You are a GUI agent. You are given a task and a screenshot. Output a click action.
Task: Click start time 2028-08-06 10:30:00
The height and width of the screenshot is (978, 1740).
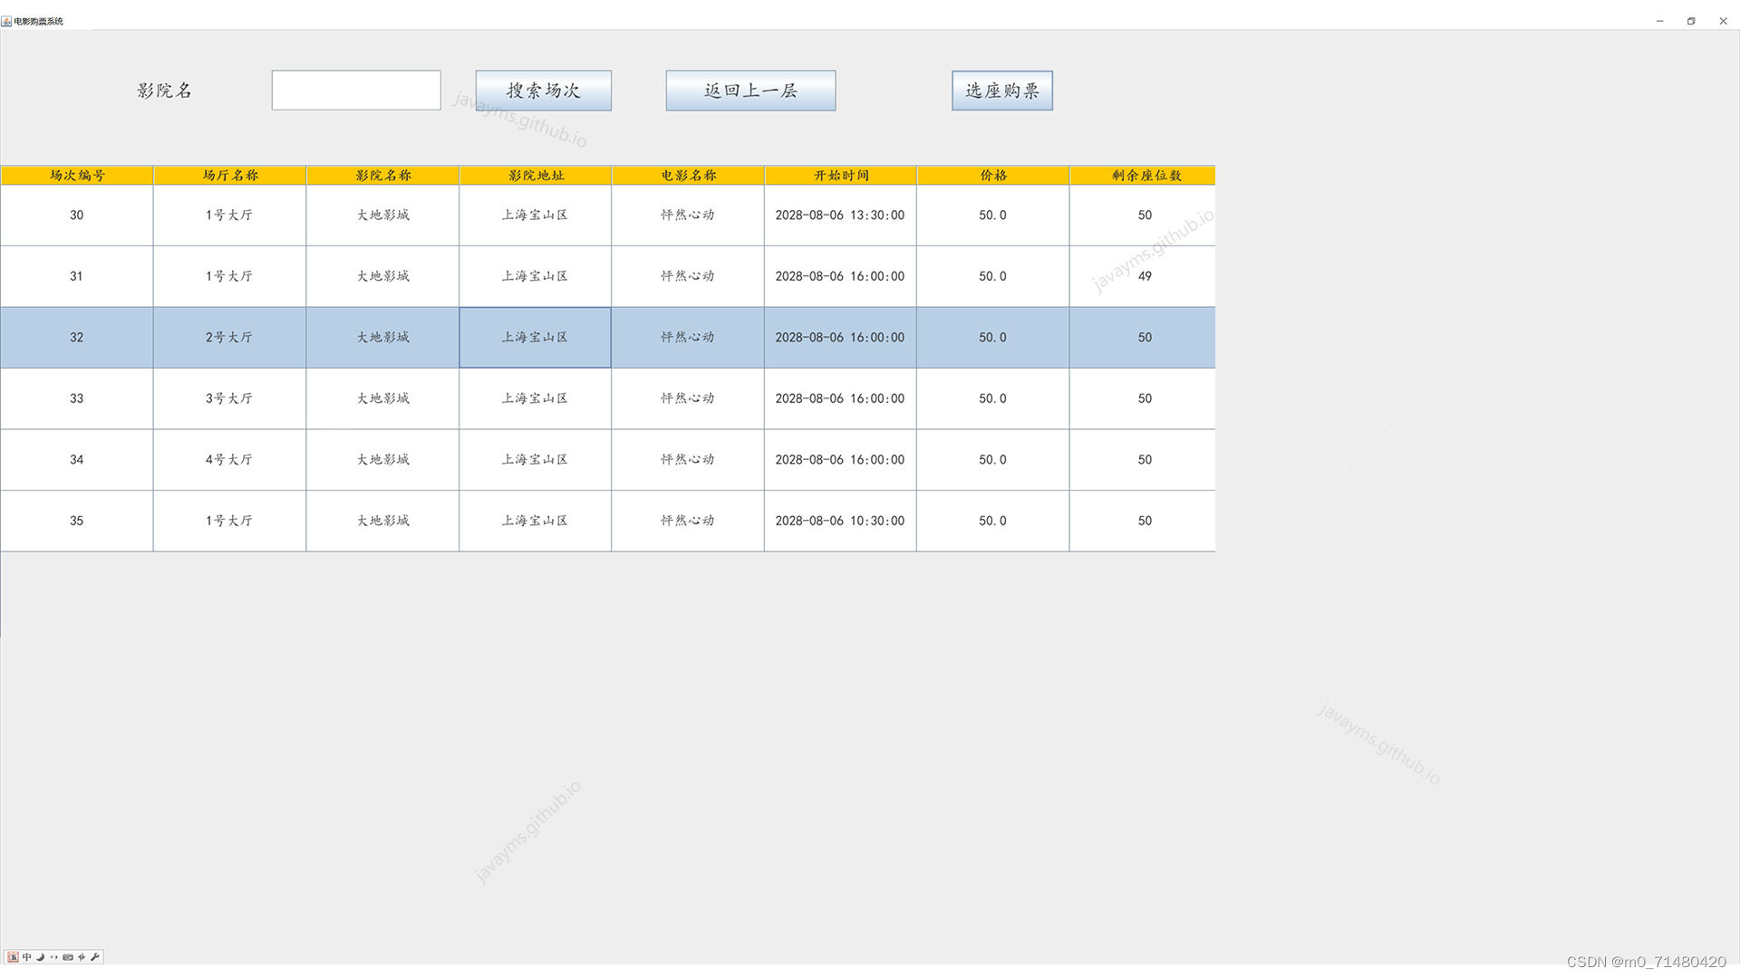[840, 521]
